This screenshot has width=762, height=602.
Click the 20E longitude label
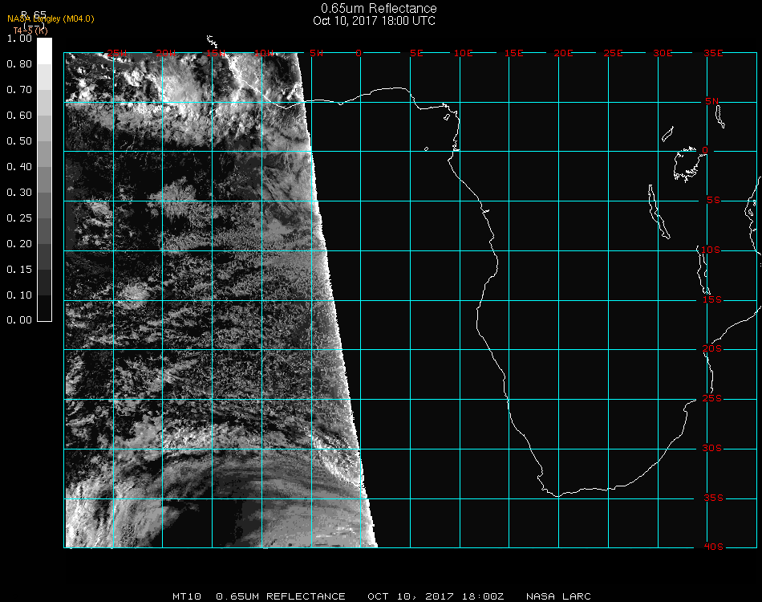[x=563, y=53]
